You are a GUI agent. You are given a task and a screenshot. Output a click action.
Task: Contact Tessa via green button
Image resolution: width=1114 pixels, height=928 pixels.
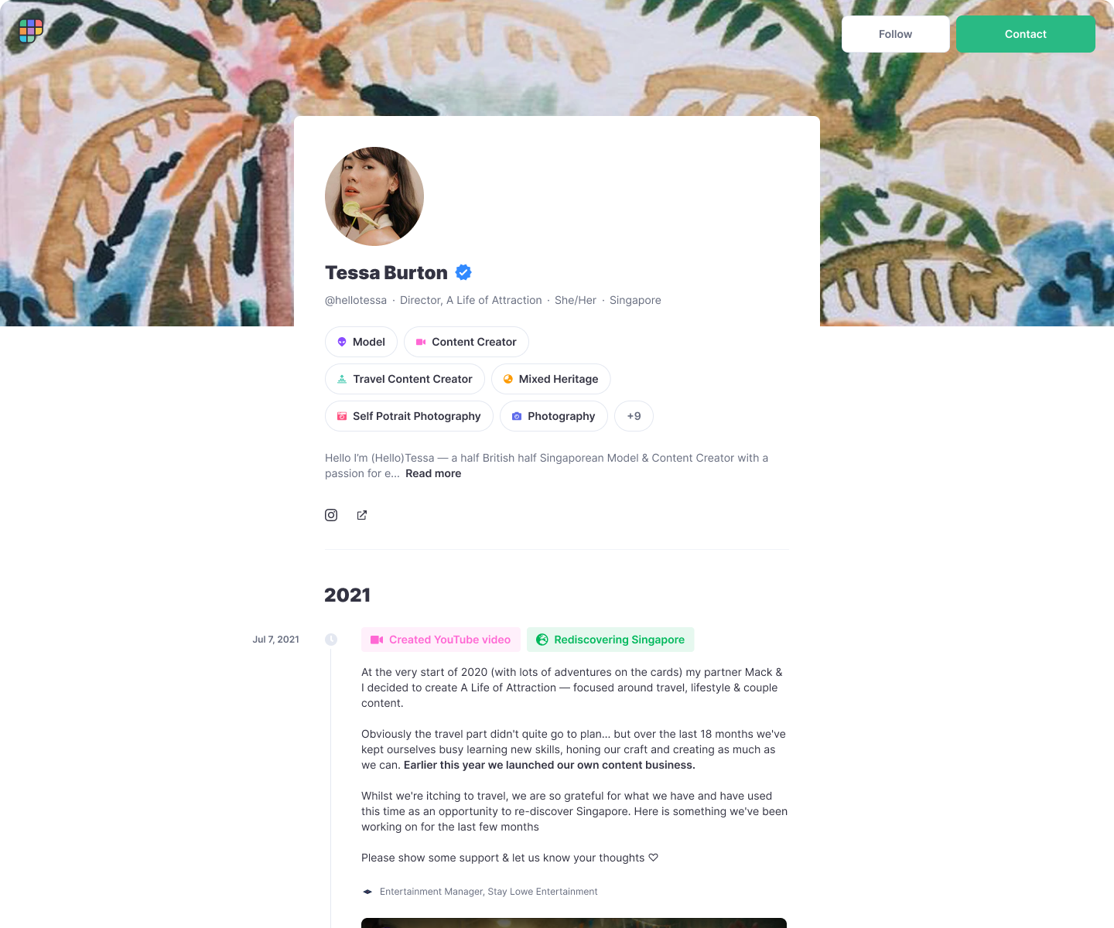[1026, 34]
